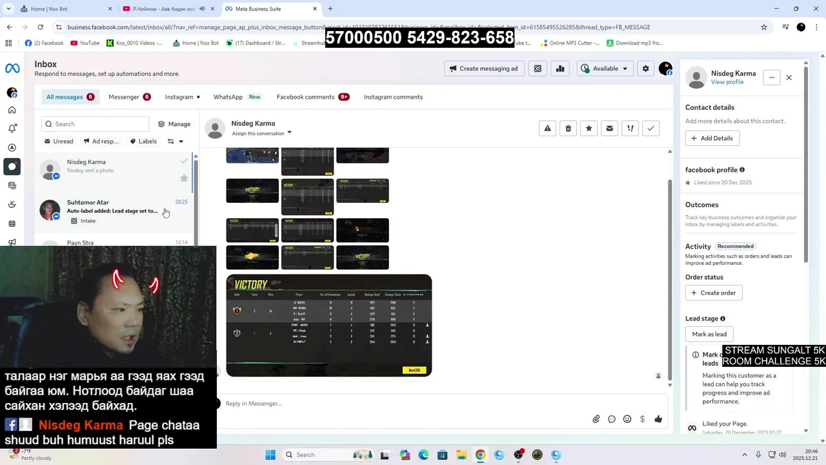Expand the Assign this conversation dropdown
This screenshot has height=465, width=826.
point(262,133)
